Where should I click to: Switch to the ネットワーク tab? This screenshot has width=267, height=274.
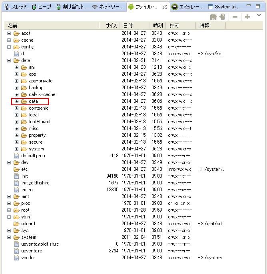[x=107, y=7]
